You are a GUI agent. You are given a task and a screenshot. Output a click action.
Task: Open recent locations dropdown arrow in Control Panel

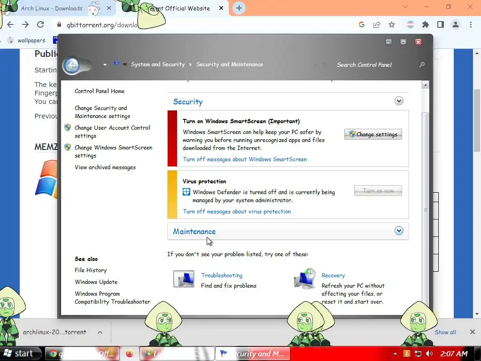(x=105, y=65)
